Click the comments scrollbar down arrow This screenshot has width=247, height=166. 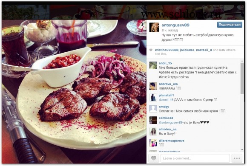[242, 150]
